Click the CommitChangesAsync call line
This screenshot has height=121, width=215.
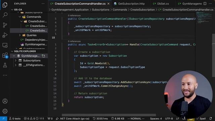pos(103,86)
